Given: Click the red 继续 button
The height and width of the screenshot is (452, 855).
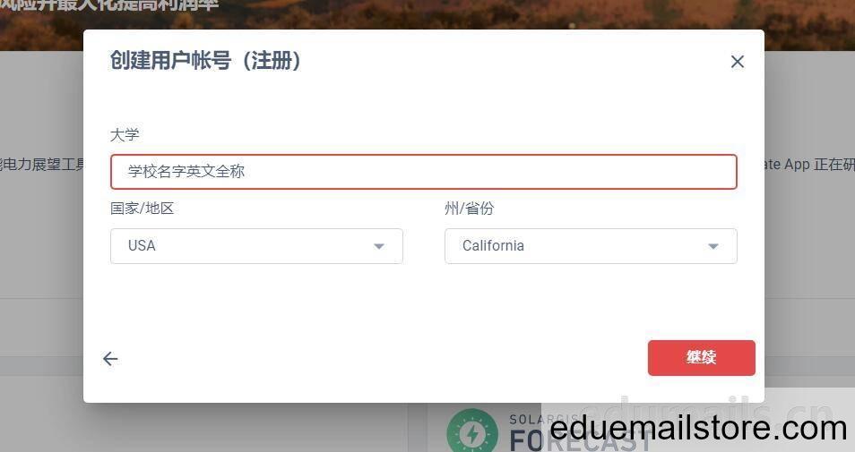Looking at the screenshot, I should coord(701,358).
